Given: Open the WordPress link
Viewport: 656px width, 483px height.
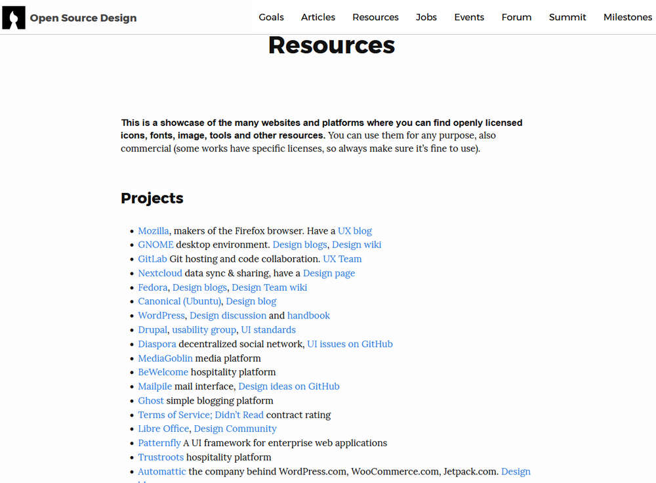Looking at the screenshot, I should 161,315.
